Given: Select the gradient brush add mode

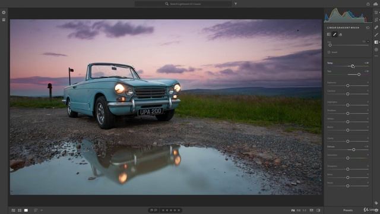Looking at the screenshot, I should tap(335, 34).
